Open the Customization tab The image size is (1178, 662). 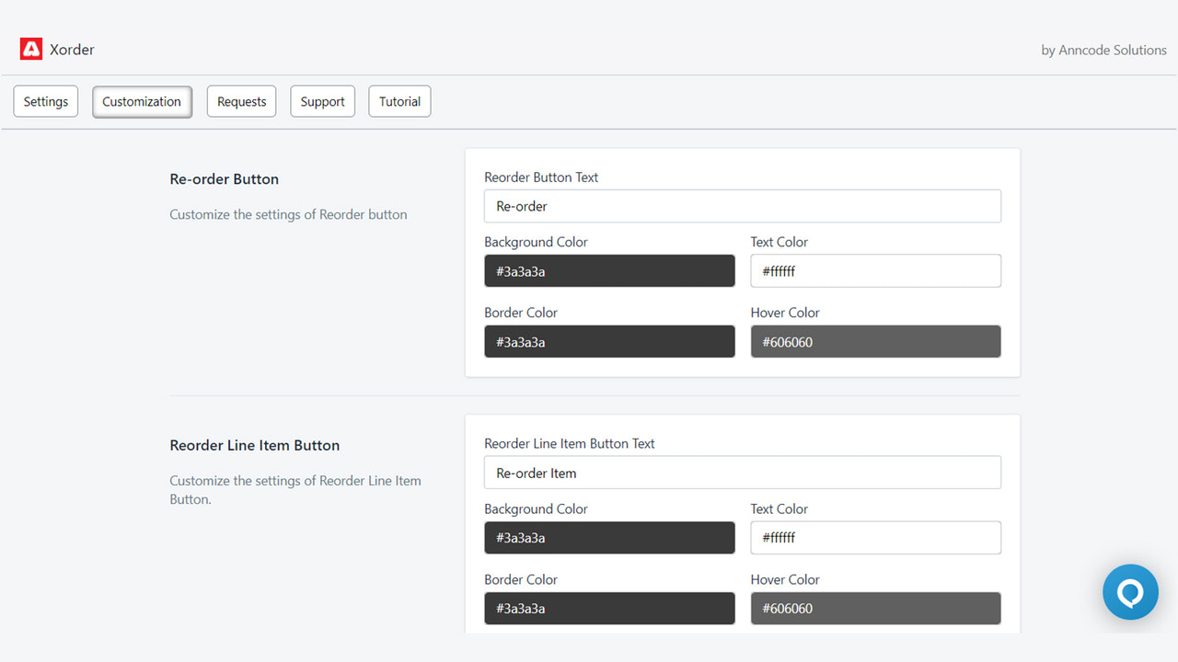tap(142, 101)
